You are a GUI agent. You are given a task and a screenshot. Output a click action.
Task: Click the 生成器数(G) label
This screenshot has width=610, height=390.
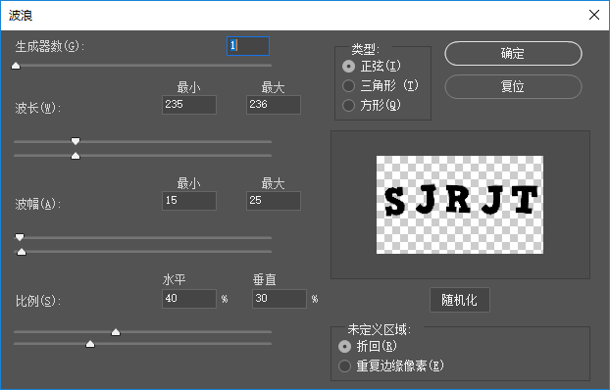click(x=50, y=47)
